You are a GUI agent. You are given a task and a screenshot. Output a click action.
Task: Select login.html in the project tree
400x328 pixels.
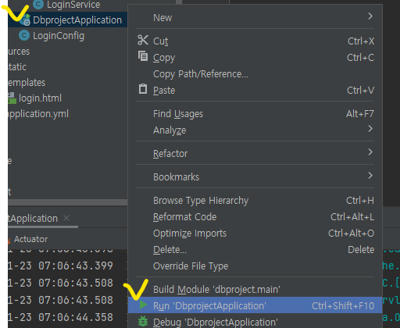(x=40, y=98)
